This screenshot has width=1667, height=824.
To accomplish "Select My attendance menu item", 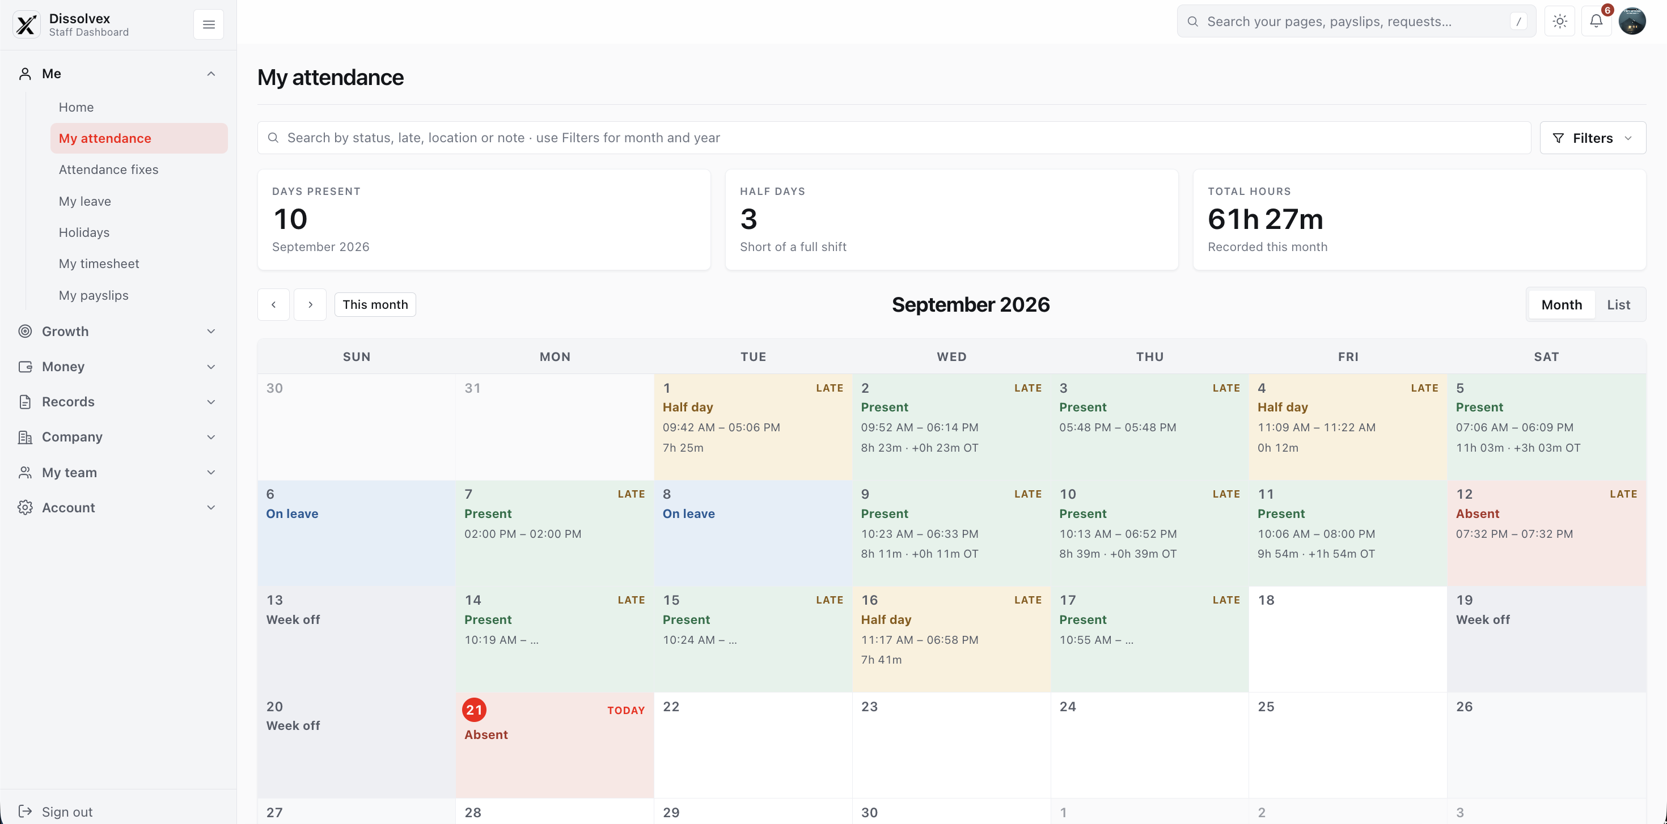I will [x=139, y=138].
